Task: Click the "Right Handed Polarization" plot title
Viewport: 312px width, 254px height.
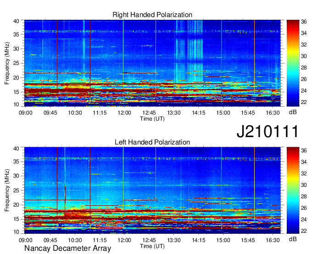Action: coord(152,15)
